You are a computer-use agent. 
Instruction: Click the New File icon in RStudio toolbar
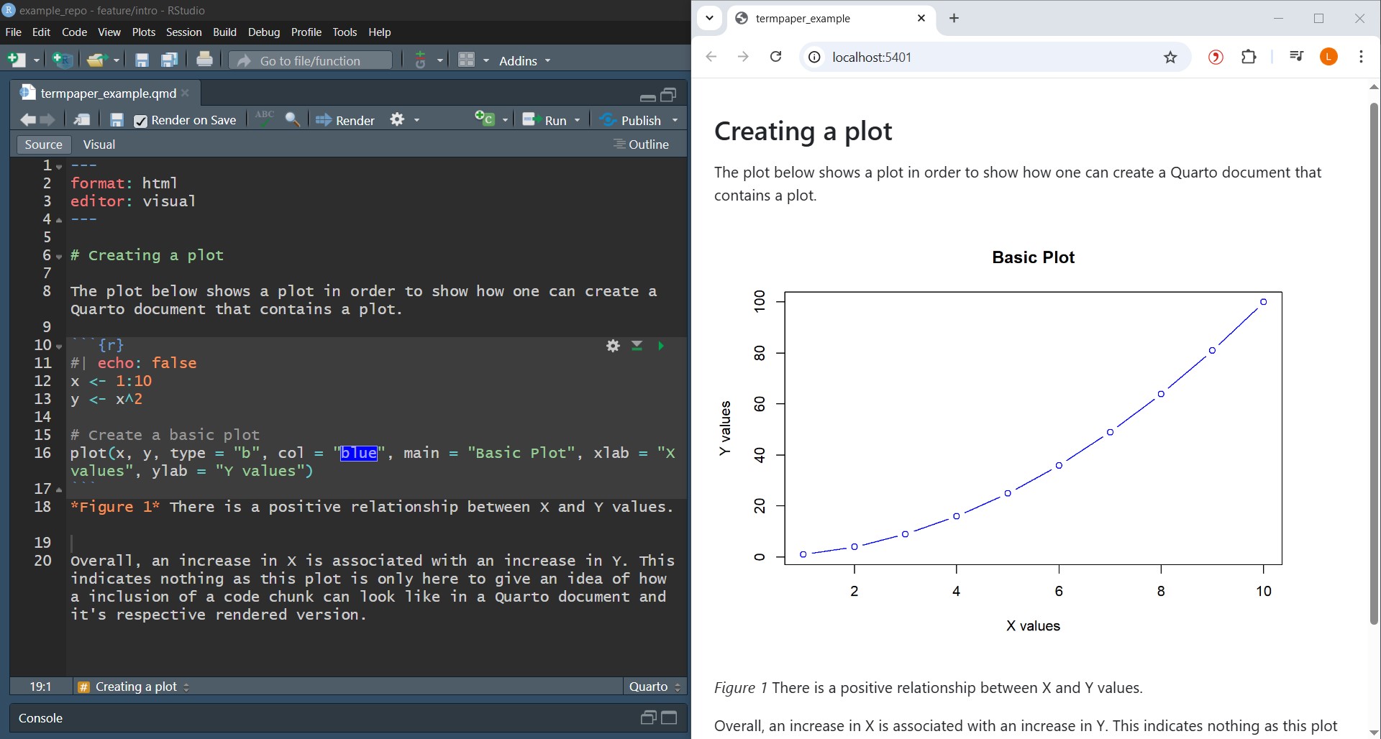pyautogui.click(x=16, y=60)
